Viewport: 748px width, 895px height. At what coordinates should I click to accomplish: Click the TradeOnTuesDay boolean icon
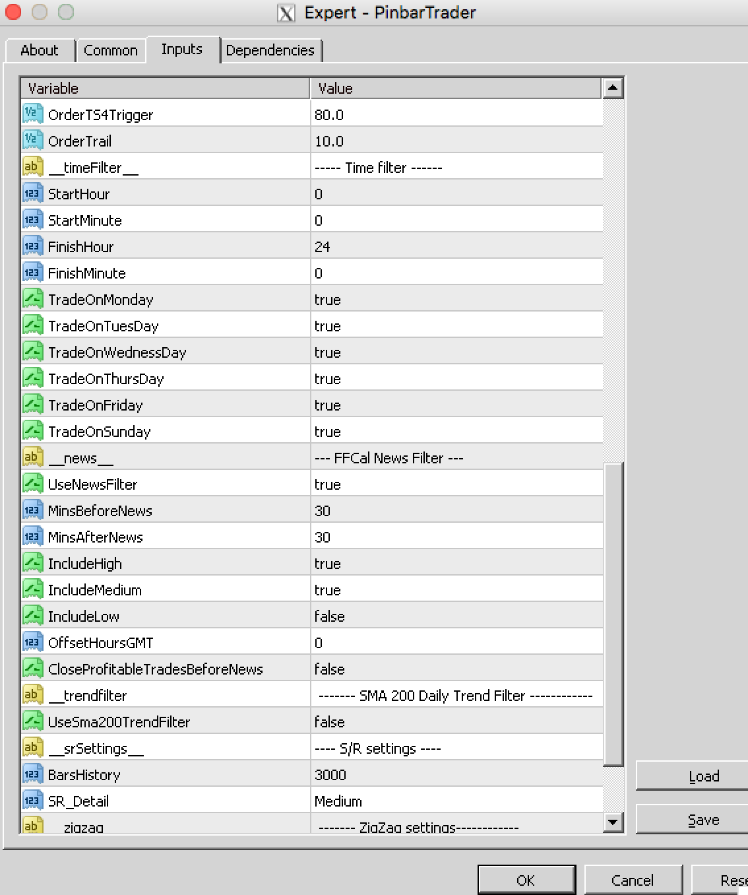click(x=32, y=325)
